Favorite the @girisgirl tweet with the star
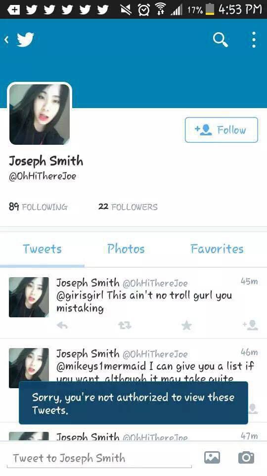267x476 pixels. click(x=186, y=325)
